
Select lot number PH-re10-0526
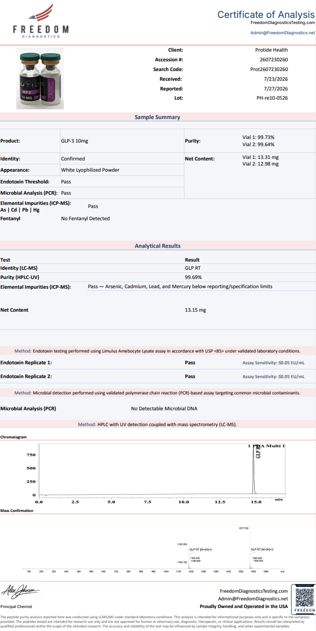click(272, 98)
